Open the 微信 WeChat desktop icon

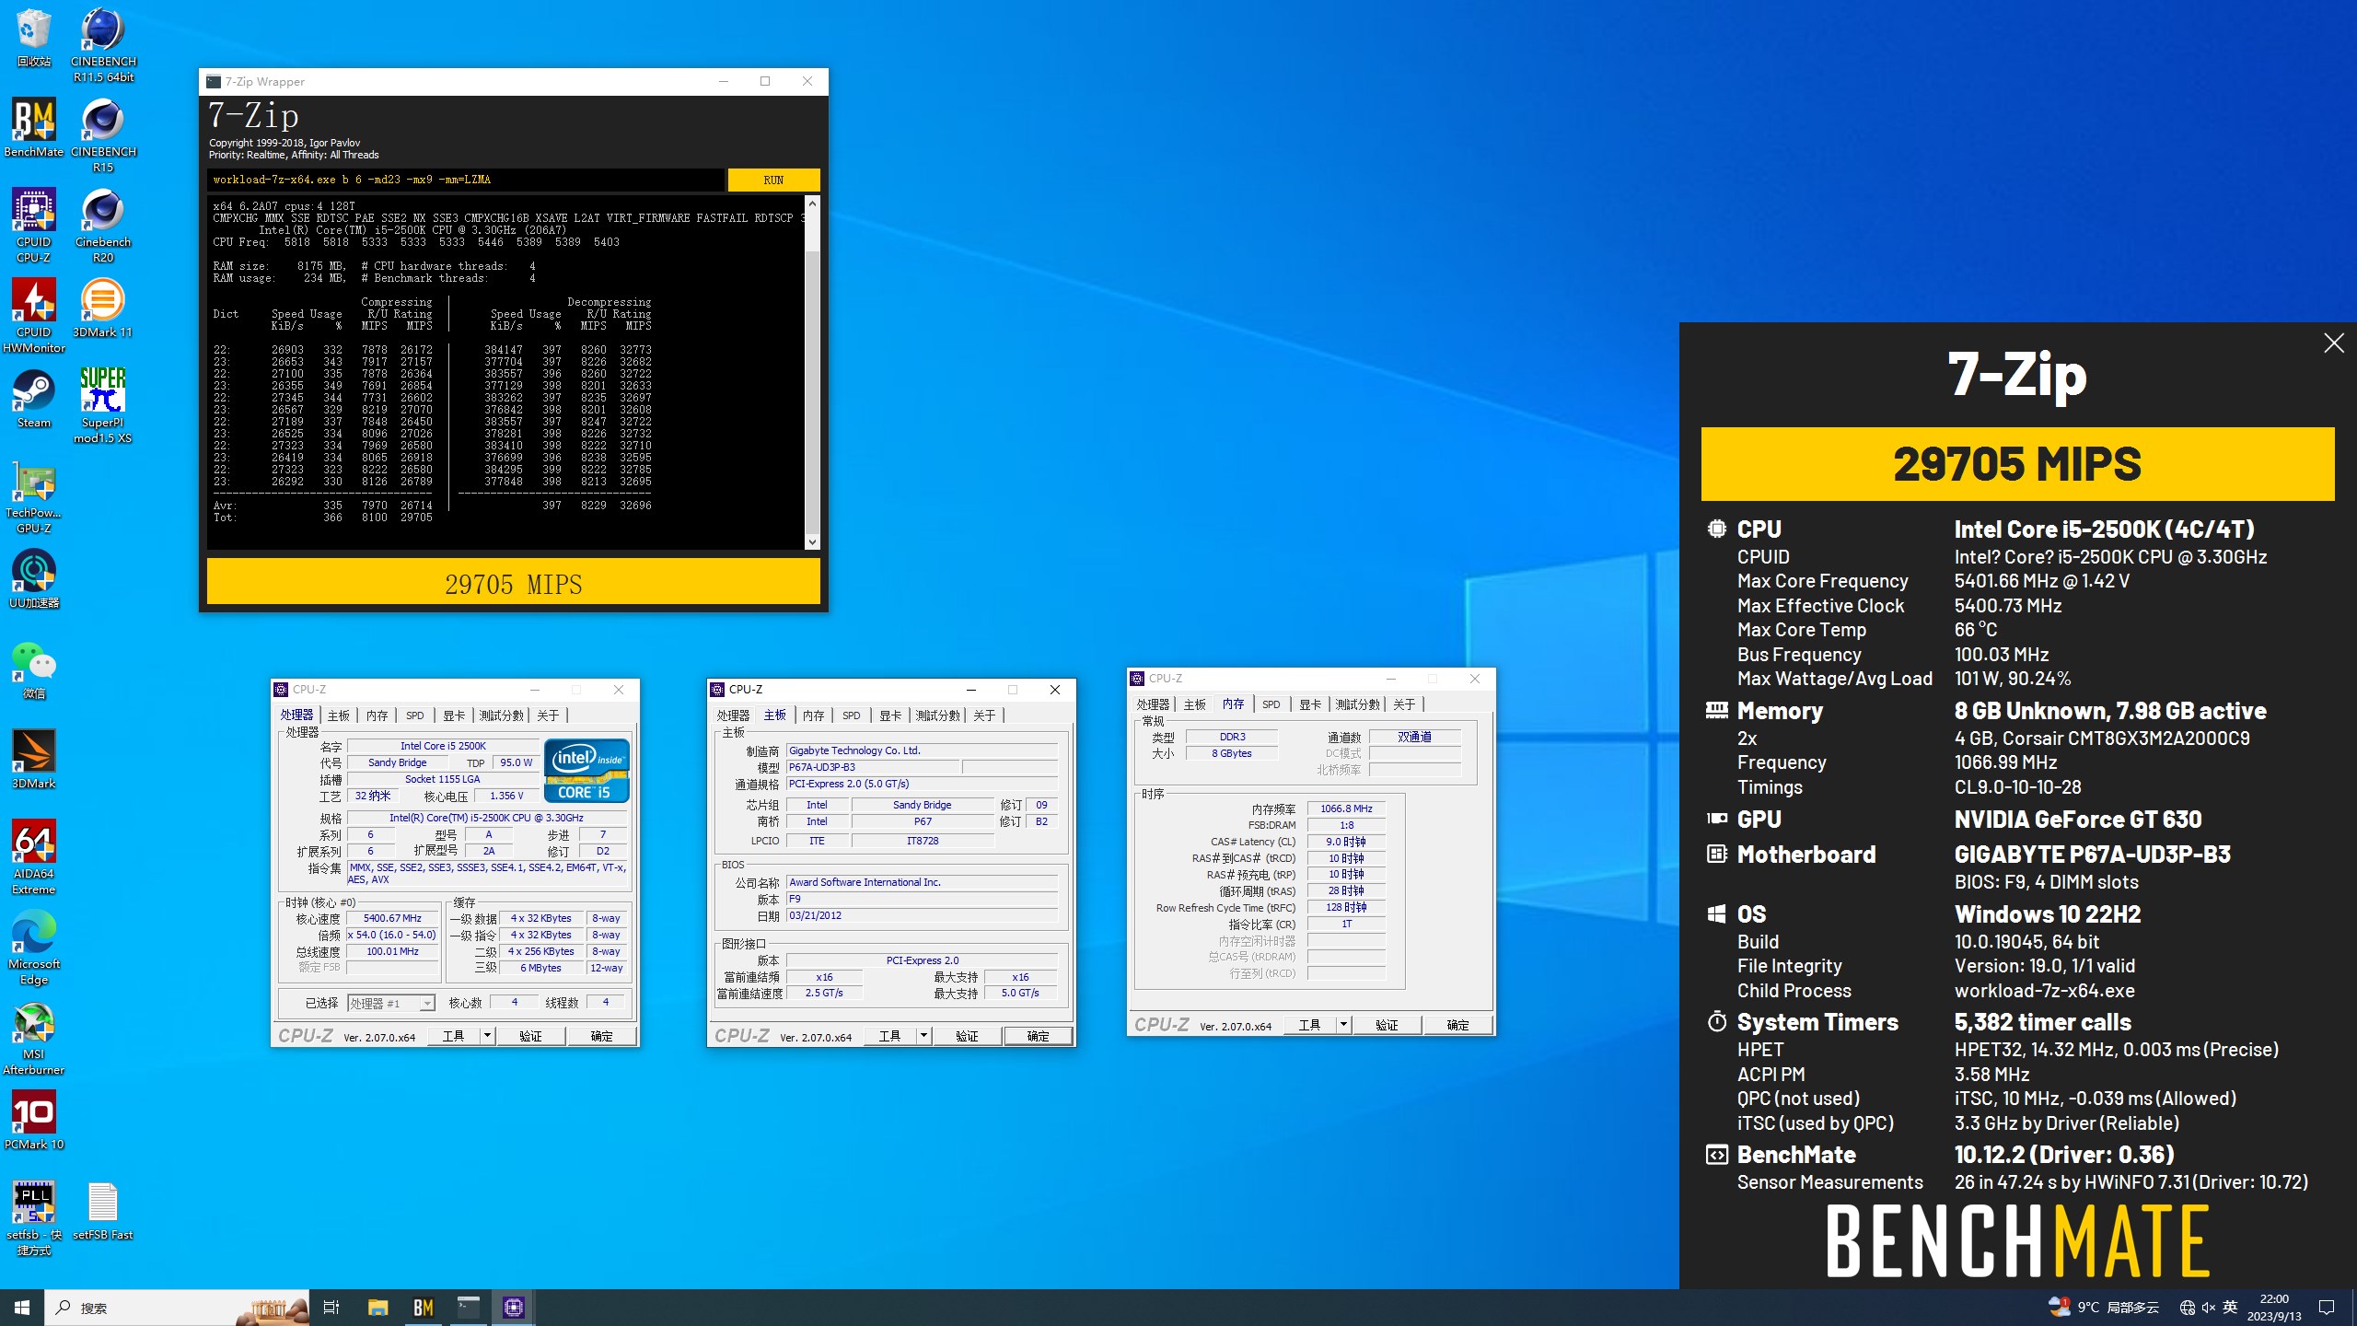click(x=34, y=669)
